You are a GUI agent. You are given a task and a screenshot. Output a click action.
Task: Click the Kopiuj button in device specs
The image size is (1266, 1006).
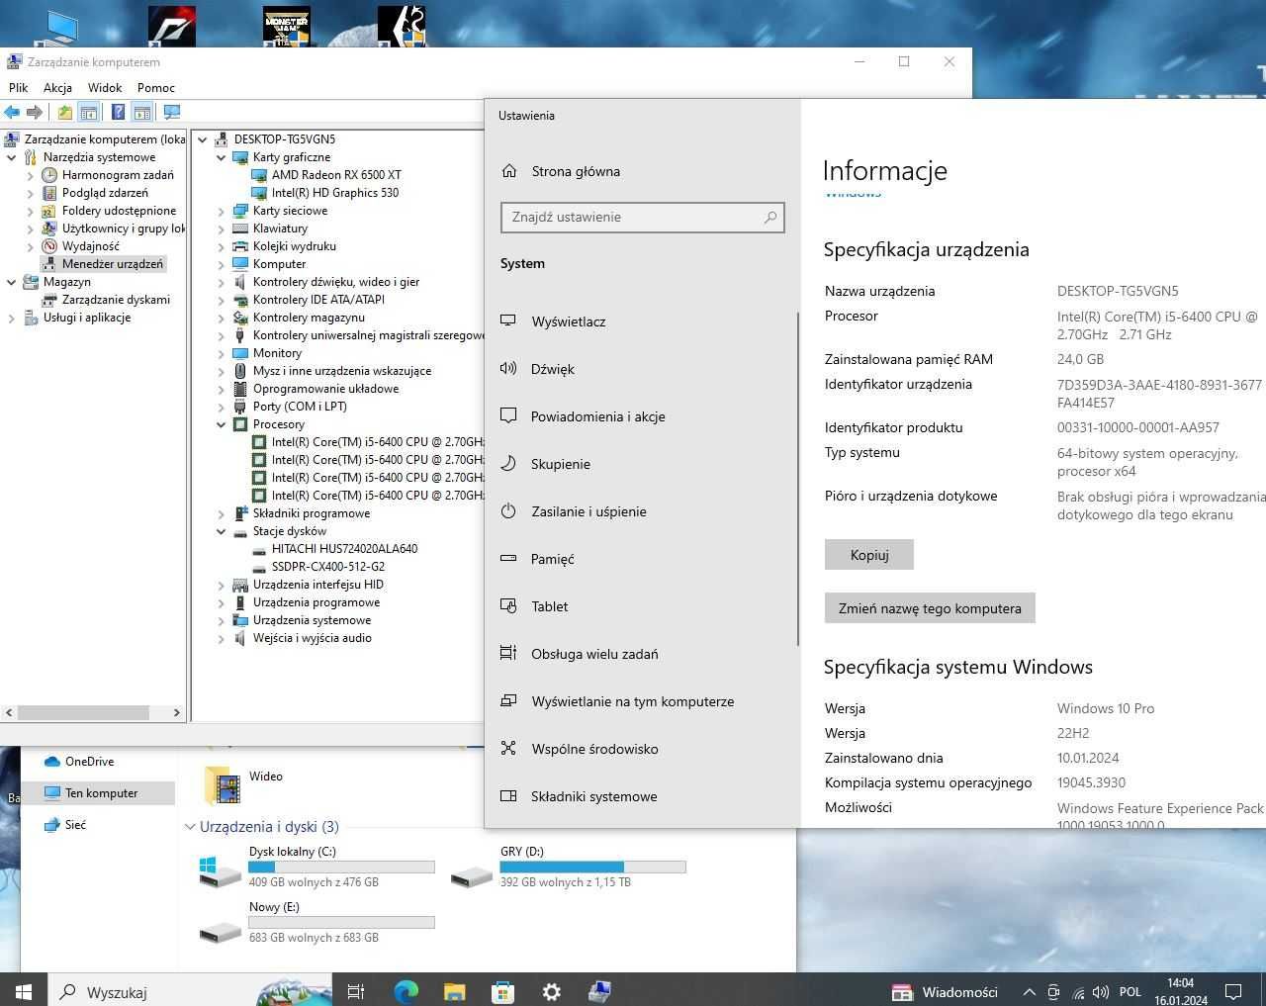click(x=869, y=555)
